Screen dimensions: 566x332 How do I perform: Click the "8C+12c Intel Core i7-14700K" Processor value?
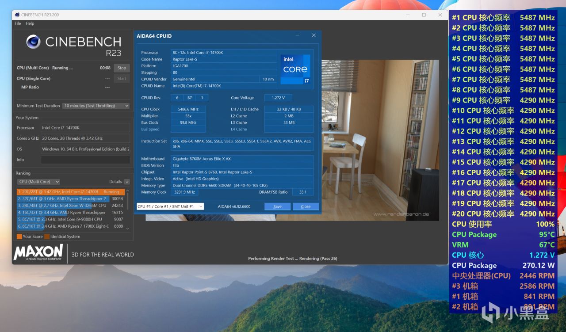223,53
